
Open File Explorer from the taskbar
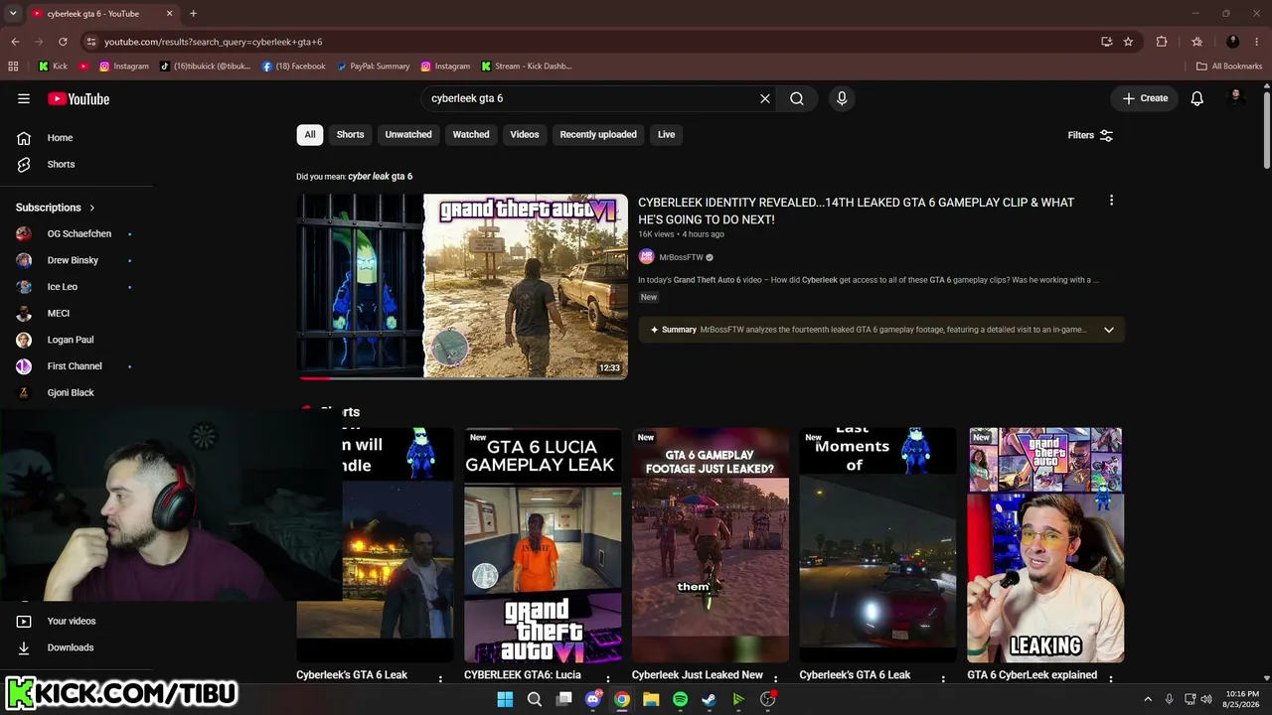coord(651,699)
